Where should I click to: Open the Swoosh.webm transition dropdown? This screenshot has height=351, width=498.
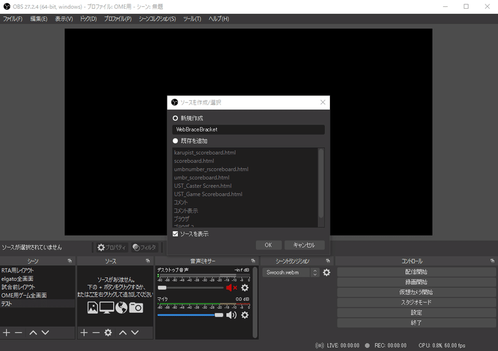tap(286, 272)
